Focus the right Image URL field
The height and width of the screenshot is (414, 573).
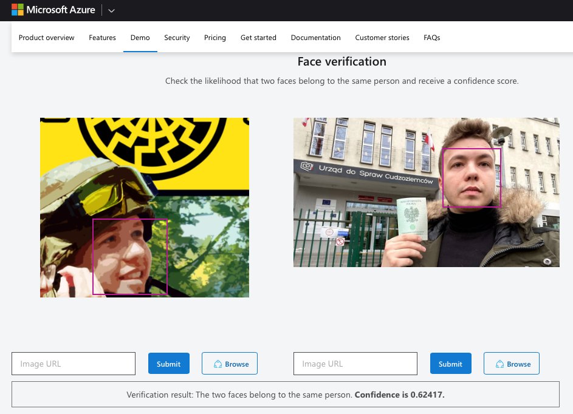click(355, 364)
